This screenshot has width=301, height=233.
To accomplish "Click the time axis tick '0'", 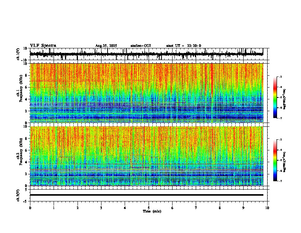I will point(30,208).
